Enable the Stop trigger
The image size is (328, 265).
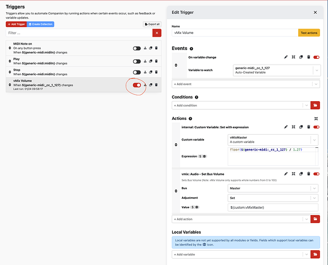137,72
